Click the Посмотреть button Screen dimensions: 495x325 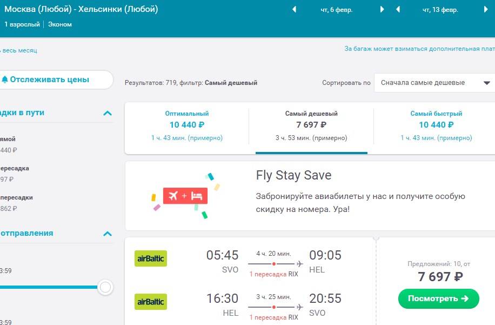[x=438, y=299]
